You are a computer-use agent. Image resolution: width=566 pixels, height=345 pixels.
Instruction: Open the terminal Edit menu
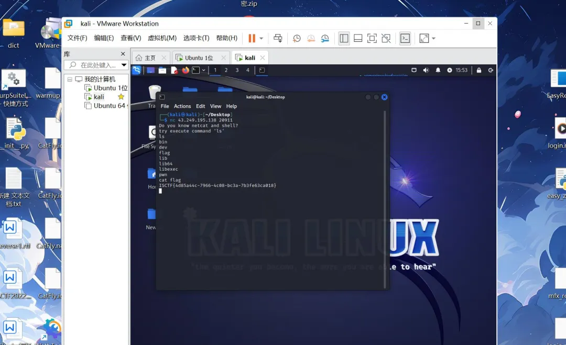click(x=200, y=106)
